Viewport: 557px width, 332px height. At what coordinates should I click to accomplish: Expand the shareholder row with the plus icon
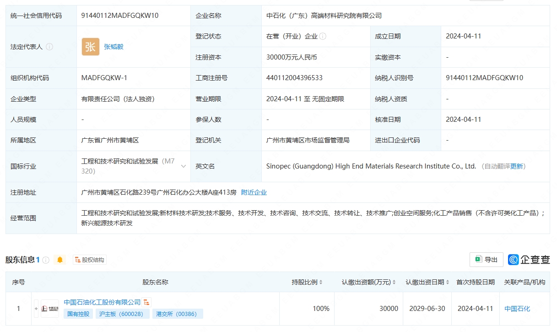[36, 309]
